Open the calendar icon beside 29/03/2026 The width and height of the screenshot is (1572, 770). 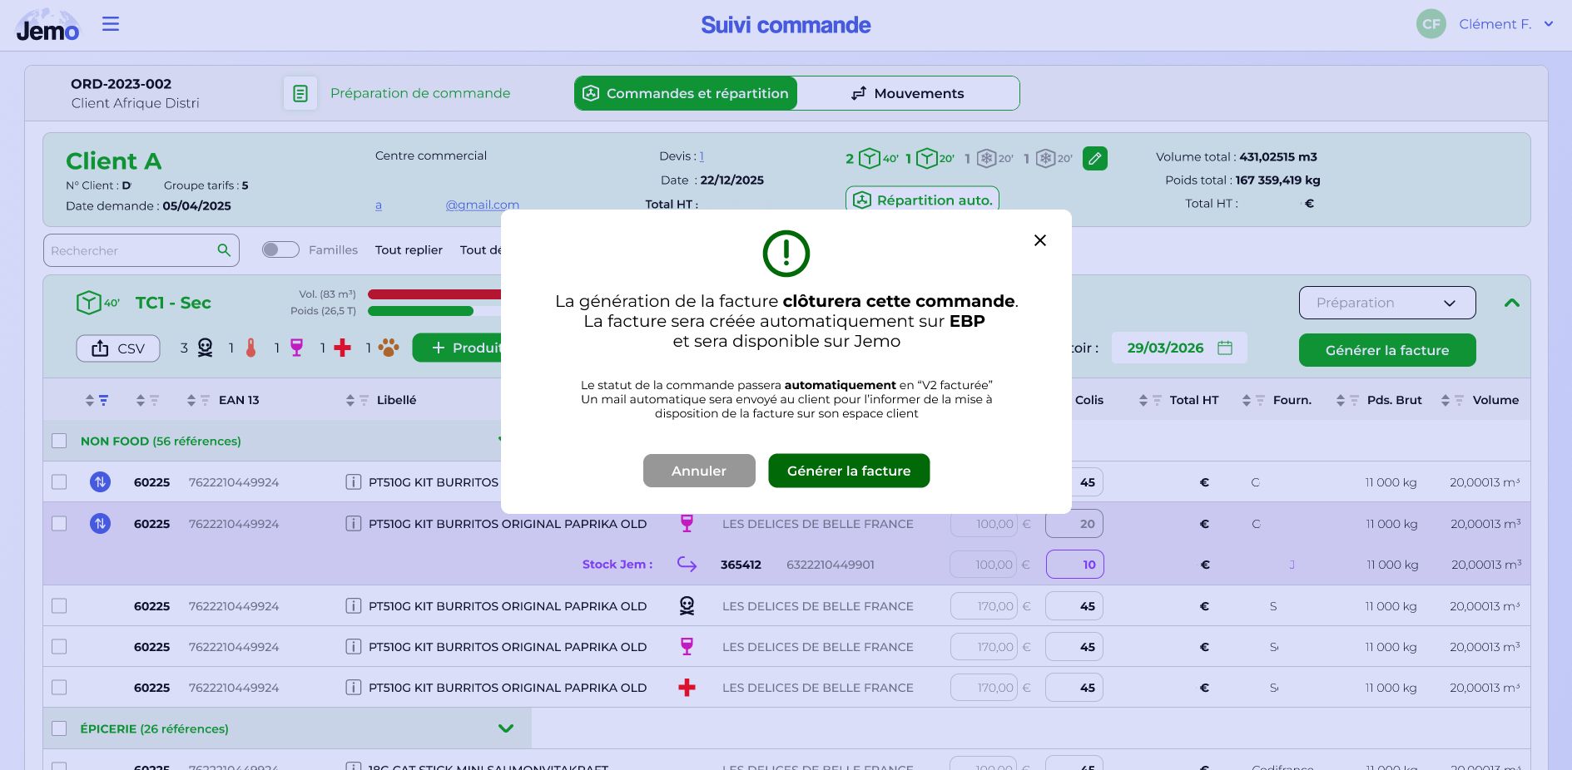tap(1225, 348)
